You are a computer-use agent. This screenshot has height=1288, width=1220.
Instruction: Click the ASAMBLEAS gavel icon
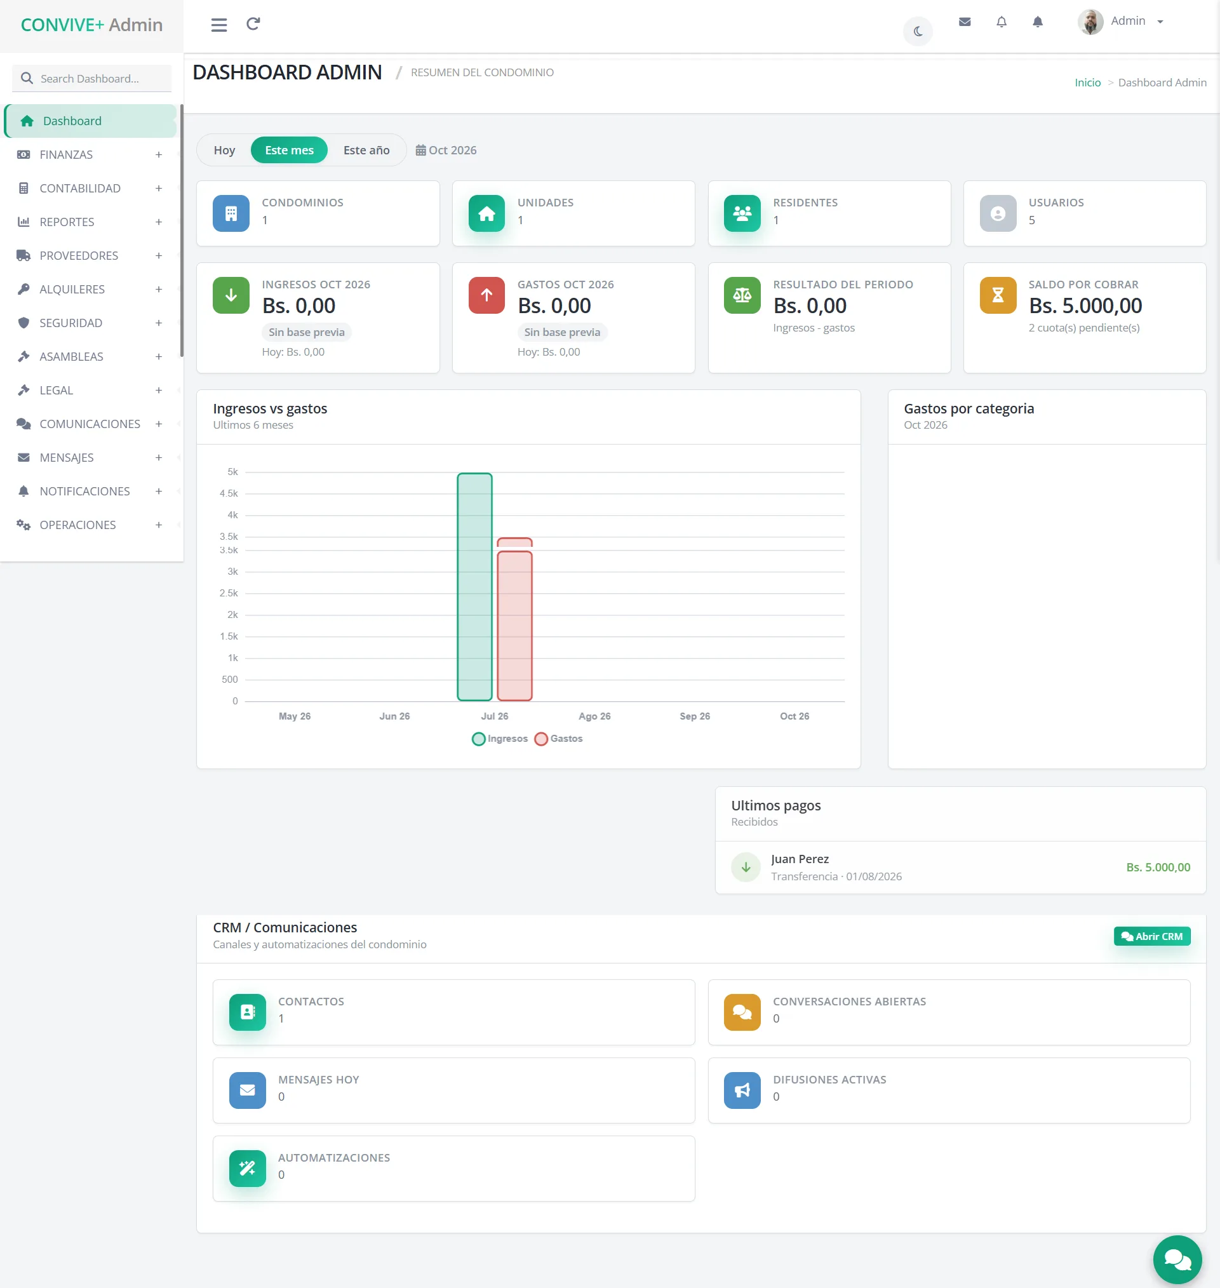[23, 356]
